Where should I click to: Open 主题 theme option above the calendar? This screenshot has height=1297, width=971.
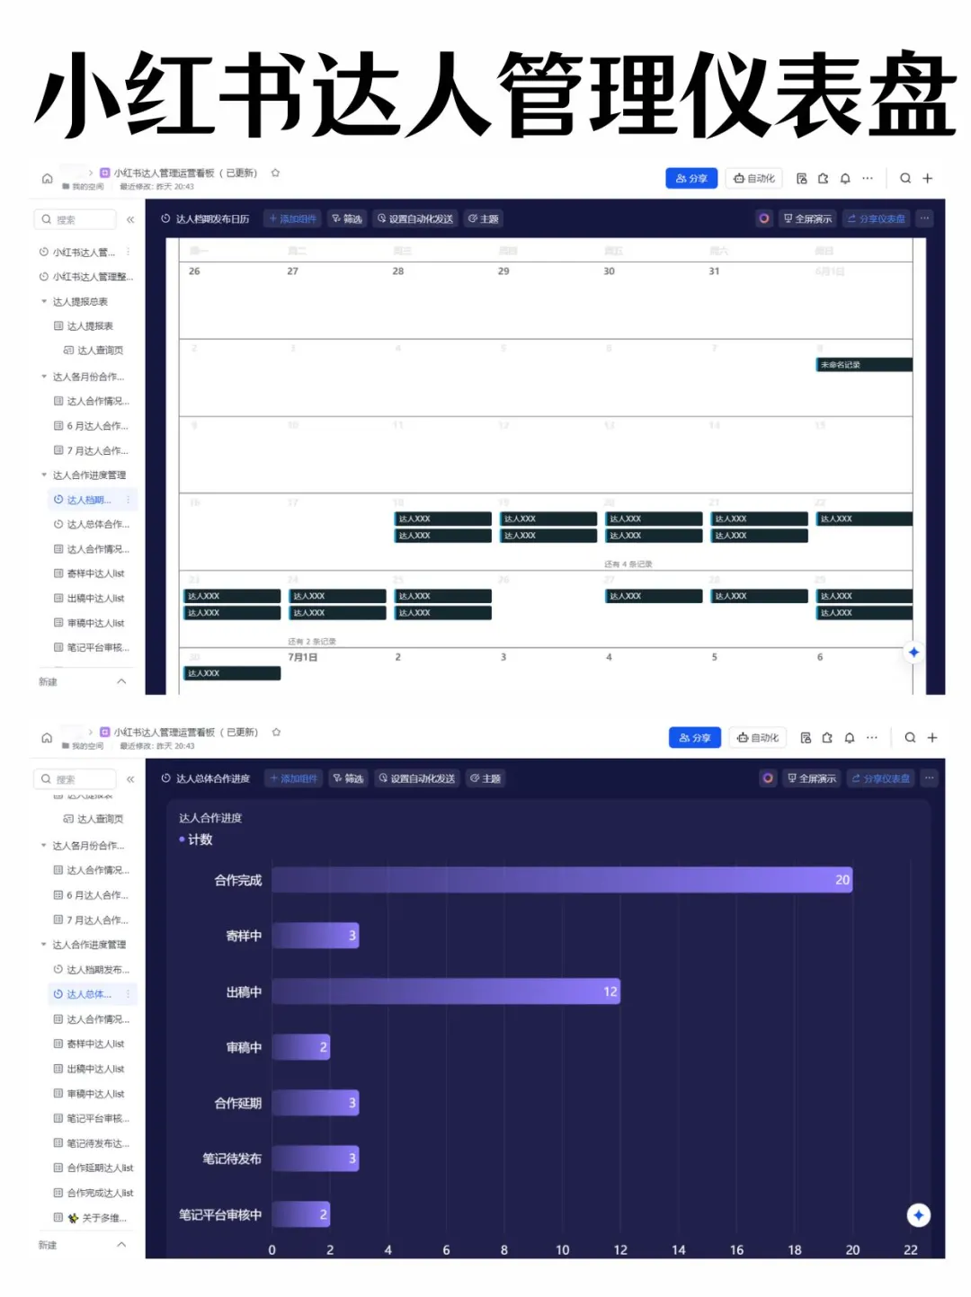484,218
